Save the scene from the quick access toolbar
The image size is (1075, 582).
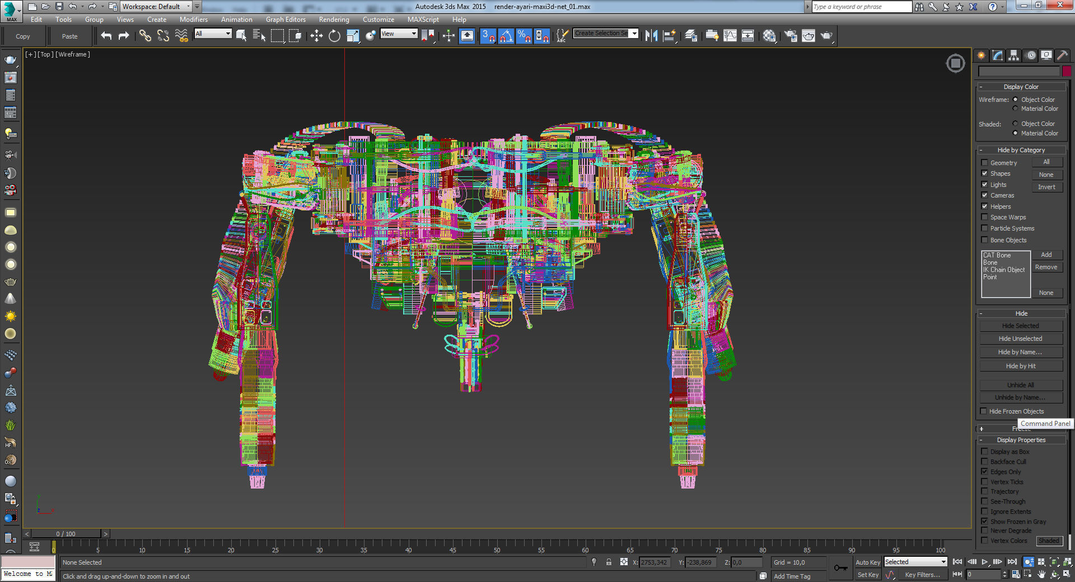59,6
